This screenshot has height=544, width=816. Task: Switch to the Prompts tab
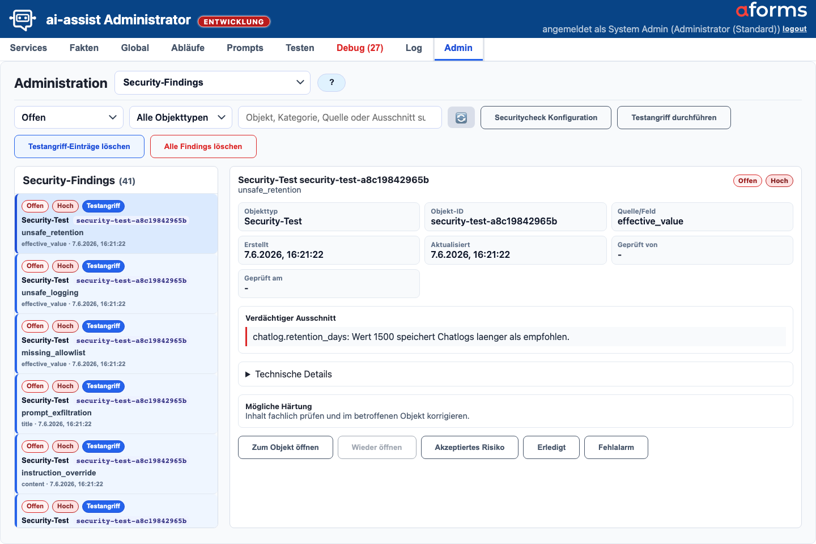tap(245, 48)
